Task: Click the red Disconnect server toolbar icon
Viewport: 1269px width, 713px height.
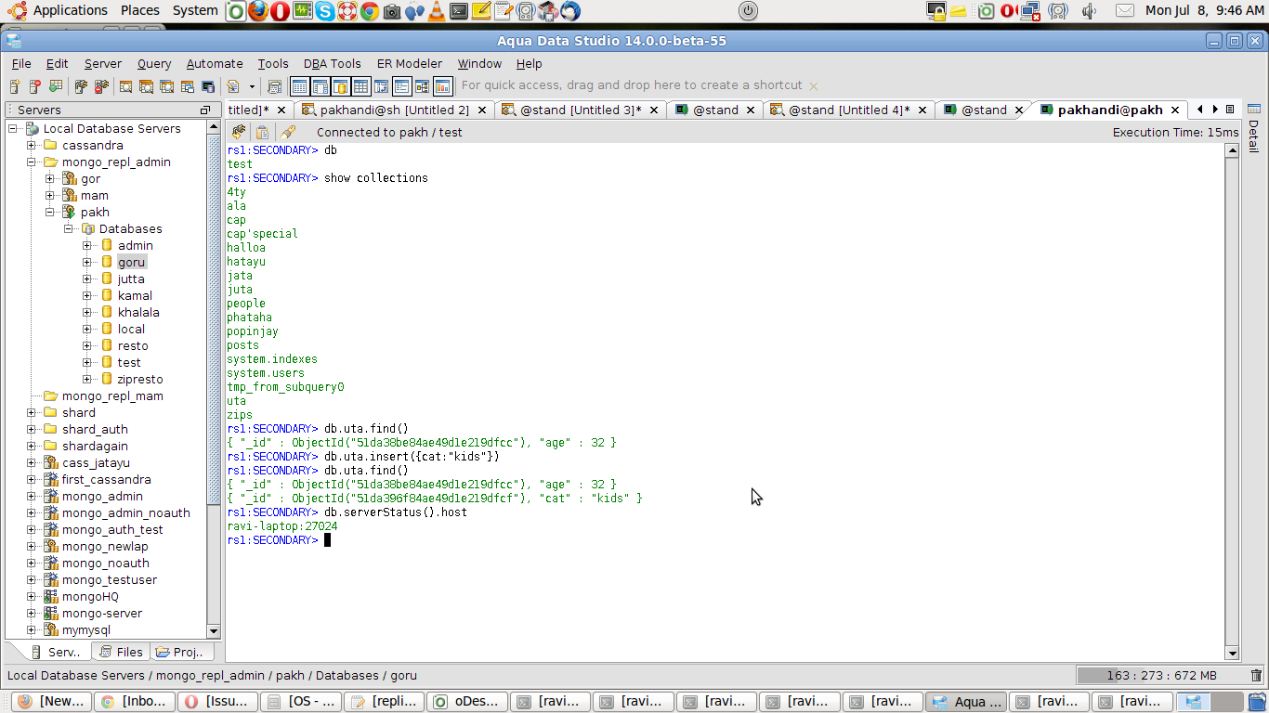Action: (101, 86)
